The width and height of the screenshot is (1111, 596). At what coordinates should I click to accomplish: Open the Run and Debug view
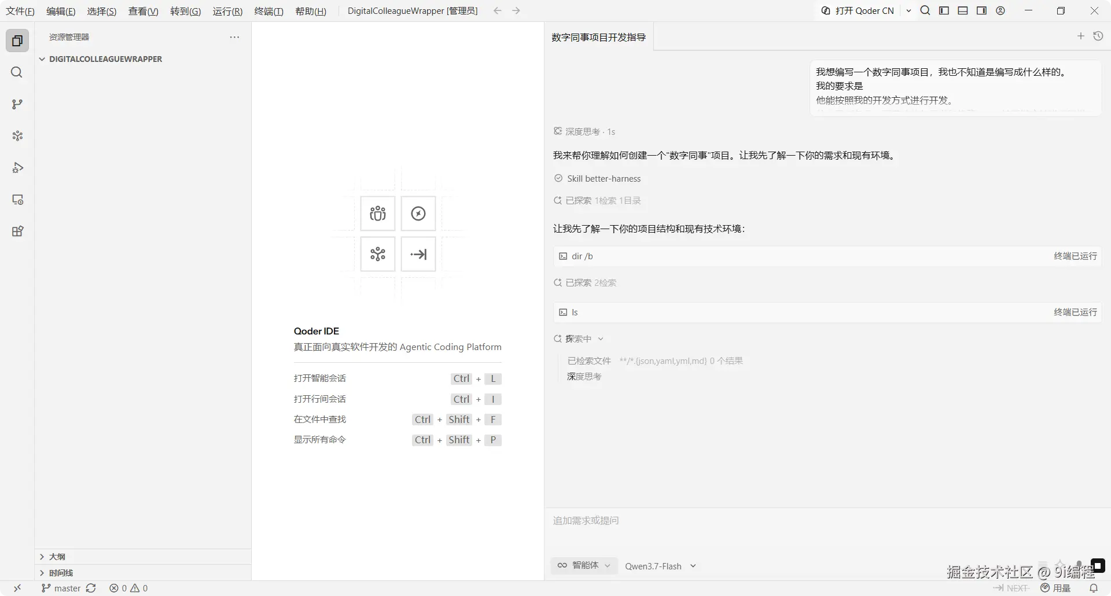click(17, 168)
